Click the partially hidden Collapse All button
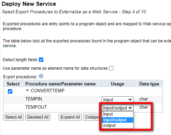171x135 pixels. point(91,117)
